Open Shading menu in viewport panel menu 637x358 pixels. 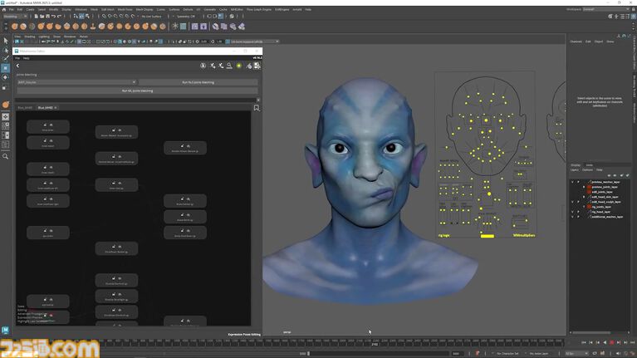[30, 37]
